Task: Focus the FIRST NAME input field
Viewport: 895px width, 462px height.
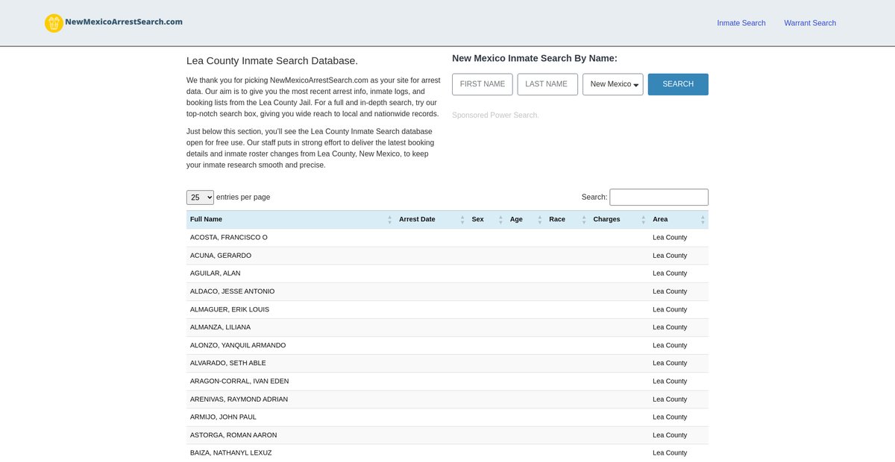Action: click(483, 84)
